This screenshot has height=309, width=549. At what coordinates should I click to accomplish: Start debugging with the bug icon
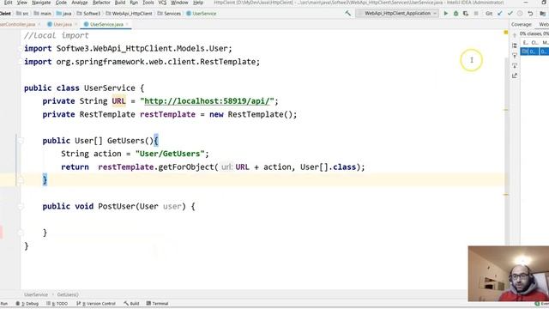coord(455,14)
